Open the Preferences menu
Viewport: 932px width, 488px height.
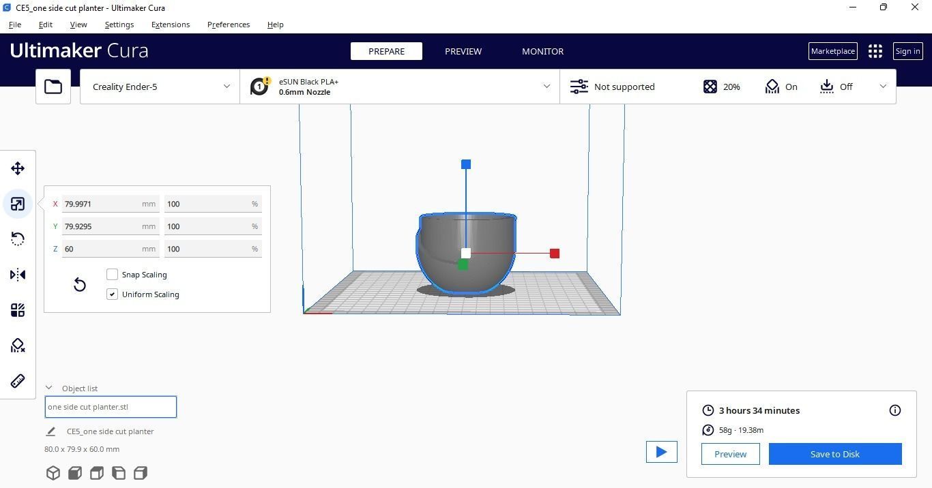coord(229,25)
